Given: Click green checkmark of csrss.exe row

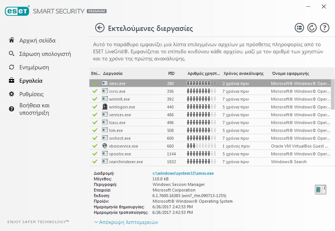Looking at the screenshot, I should pyautogui.click(x=95, y=91).
